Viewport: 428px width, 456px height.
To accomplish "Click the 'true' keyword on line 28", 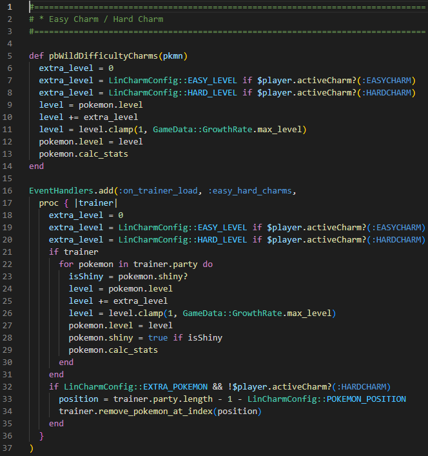I will tap(158, 337).
